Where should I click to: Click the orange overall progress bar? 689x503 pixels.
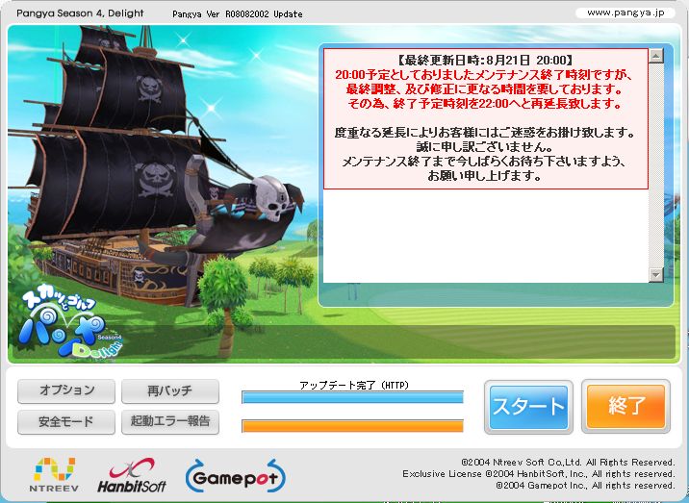[352, 426]
